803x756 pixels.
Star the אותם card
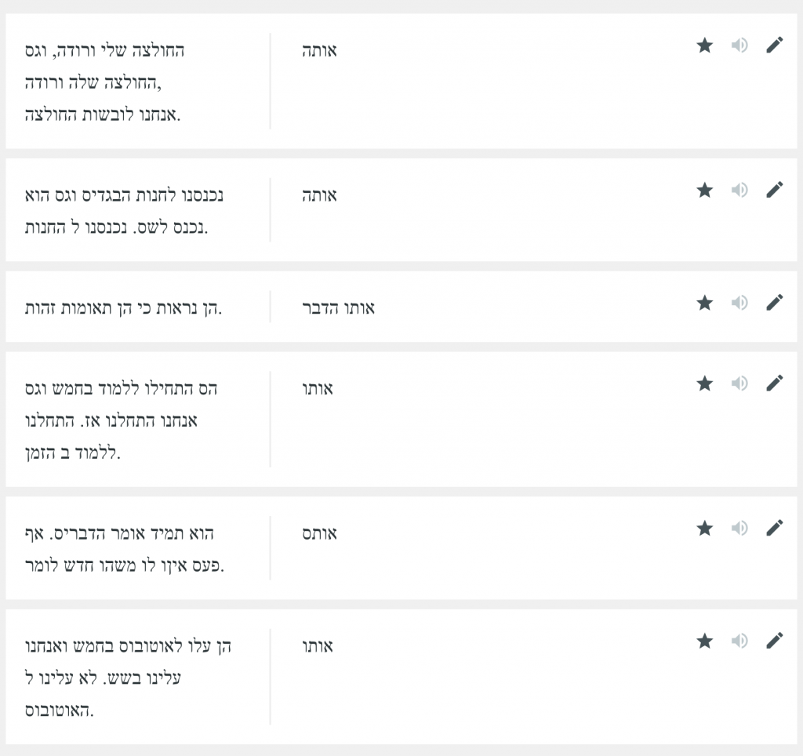click(705, 529)
